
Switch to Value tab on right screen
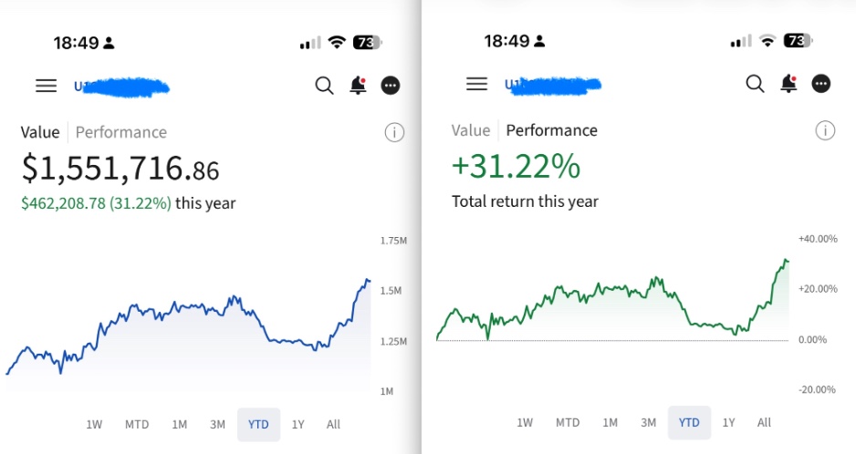coord(471,130)
